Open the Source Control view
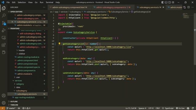This screenshot has height=110, width=196. coord(4,23)
